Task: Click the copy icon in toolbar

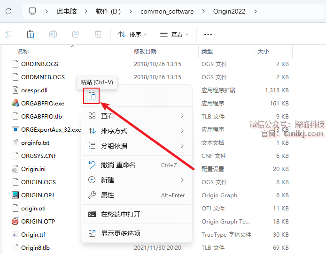Action: pyautogui.click(x=8, y=34)
